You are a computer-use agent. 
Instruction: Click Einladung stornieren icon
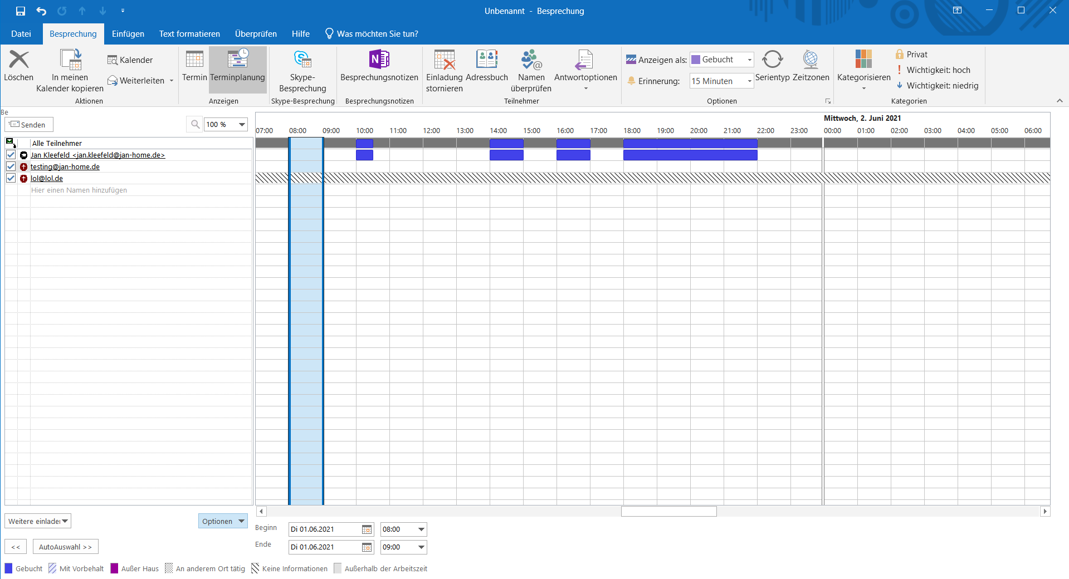click(x=444, y=60)
